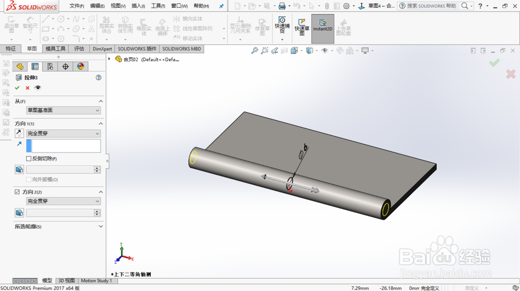Open the 文件 menu
Viewport: 520px width, 291px height.
coord(76,6)
